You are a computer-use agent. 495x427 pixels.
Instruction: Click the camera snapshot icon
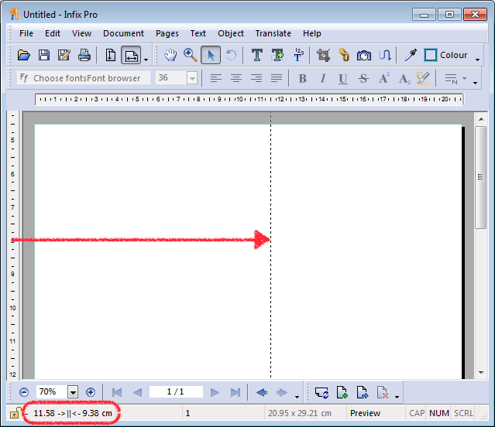(363, 55)
